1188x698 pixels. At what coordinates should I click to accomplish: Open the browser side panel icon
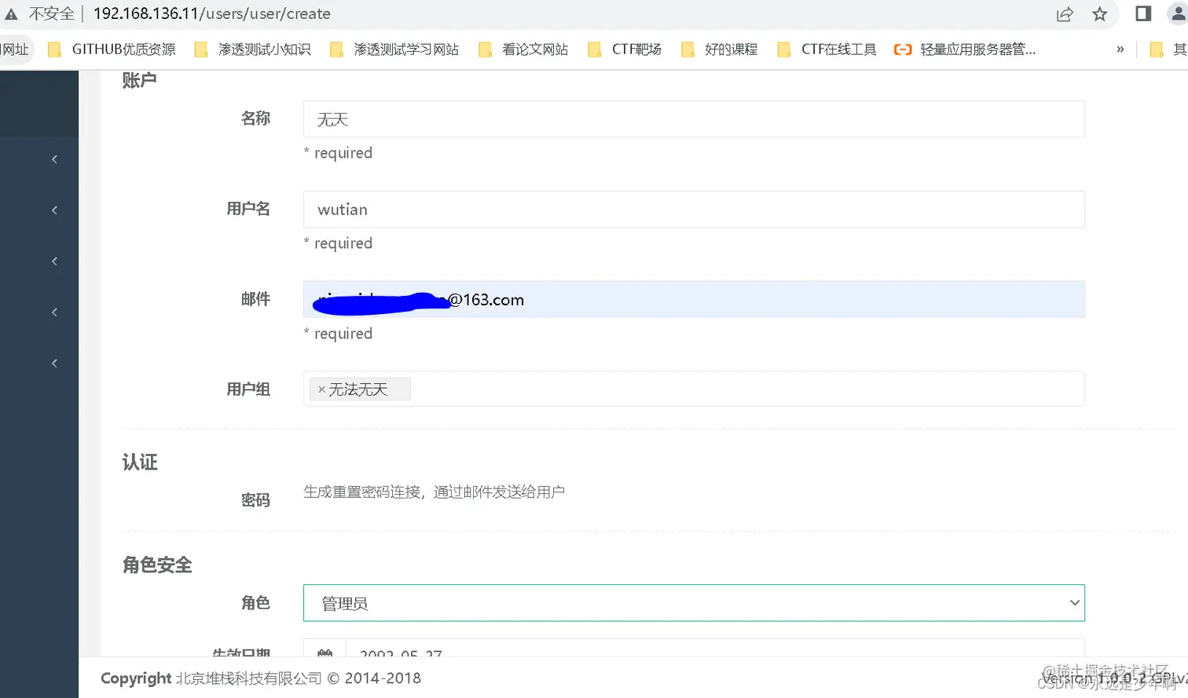coord(1143,13)
